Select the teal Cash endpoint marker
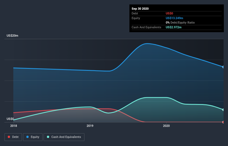This screenshot has width=228, height=146. coord(223,110)
